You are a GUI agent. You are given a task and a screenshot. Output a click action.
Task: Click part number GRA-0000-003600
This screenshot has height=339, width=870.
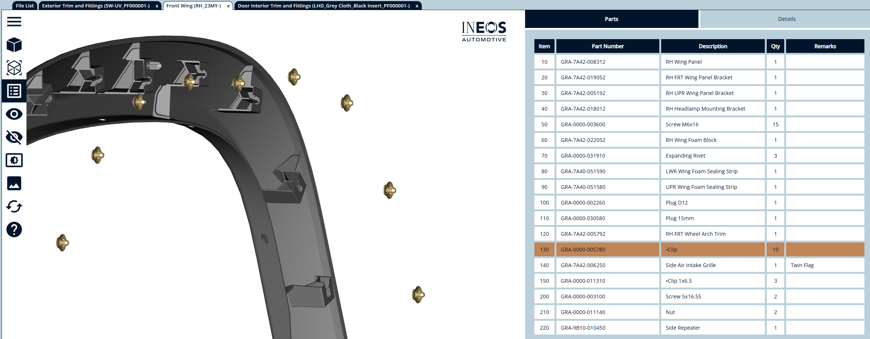[x=583, y=124]
